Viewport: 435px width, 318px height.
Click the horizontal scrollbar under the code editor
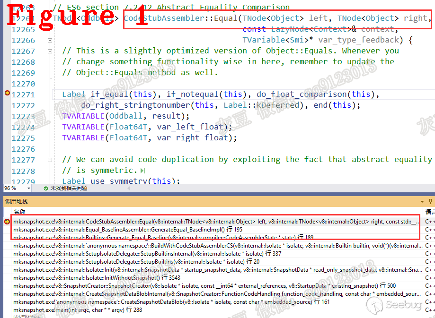280,189
